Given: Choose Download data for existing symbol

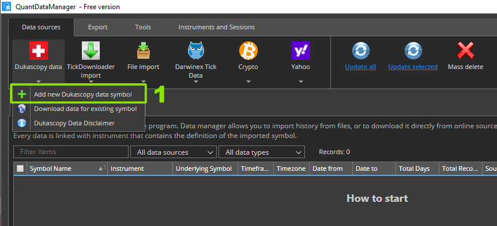Looking at the screenshot, I should coord(78,109).
